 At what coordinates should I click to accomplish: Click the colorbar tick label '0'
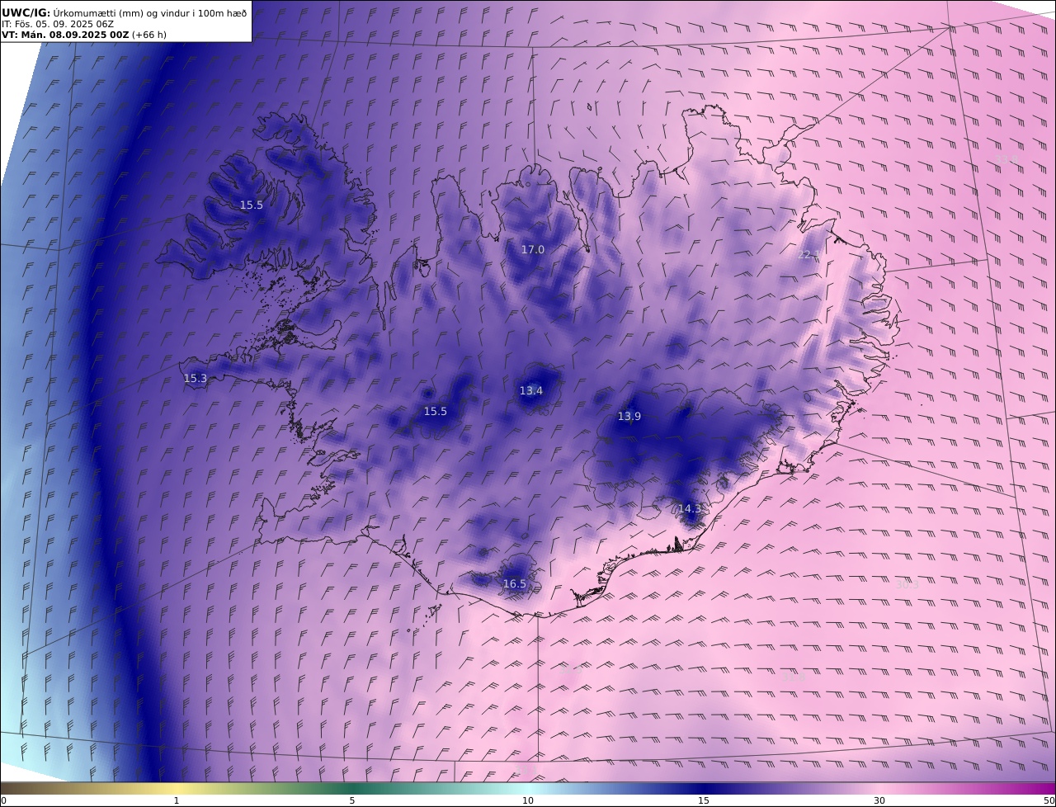[x=3, y=800]
